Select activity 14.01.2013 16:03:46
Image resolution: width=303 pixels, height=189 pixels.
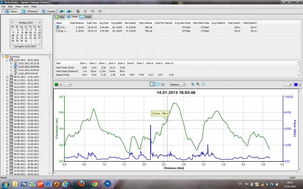tap(29, 67)
